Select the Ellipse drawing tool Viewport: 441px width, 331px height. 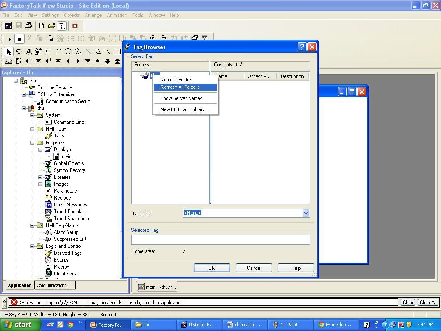tap(68, 52)
